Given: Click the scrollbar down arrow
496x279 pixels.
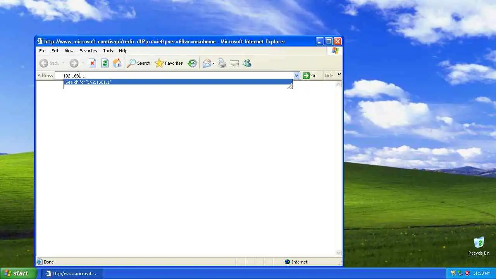Looking at the screenshot, I should tap(338, 253).
